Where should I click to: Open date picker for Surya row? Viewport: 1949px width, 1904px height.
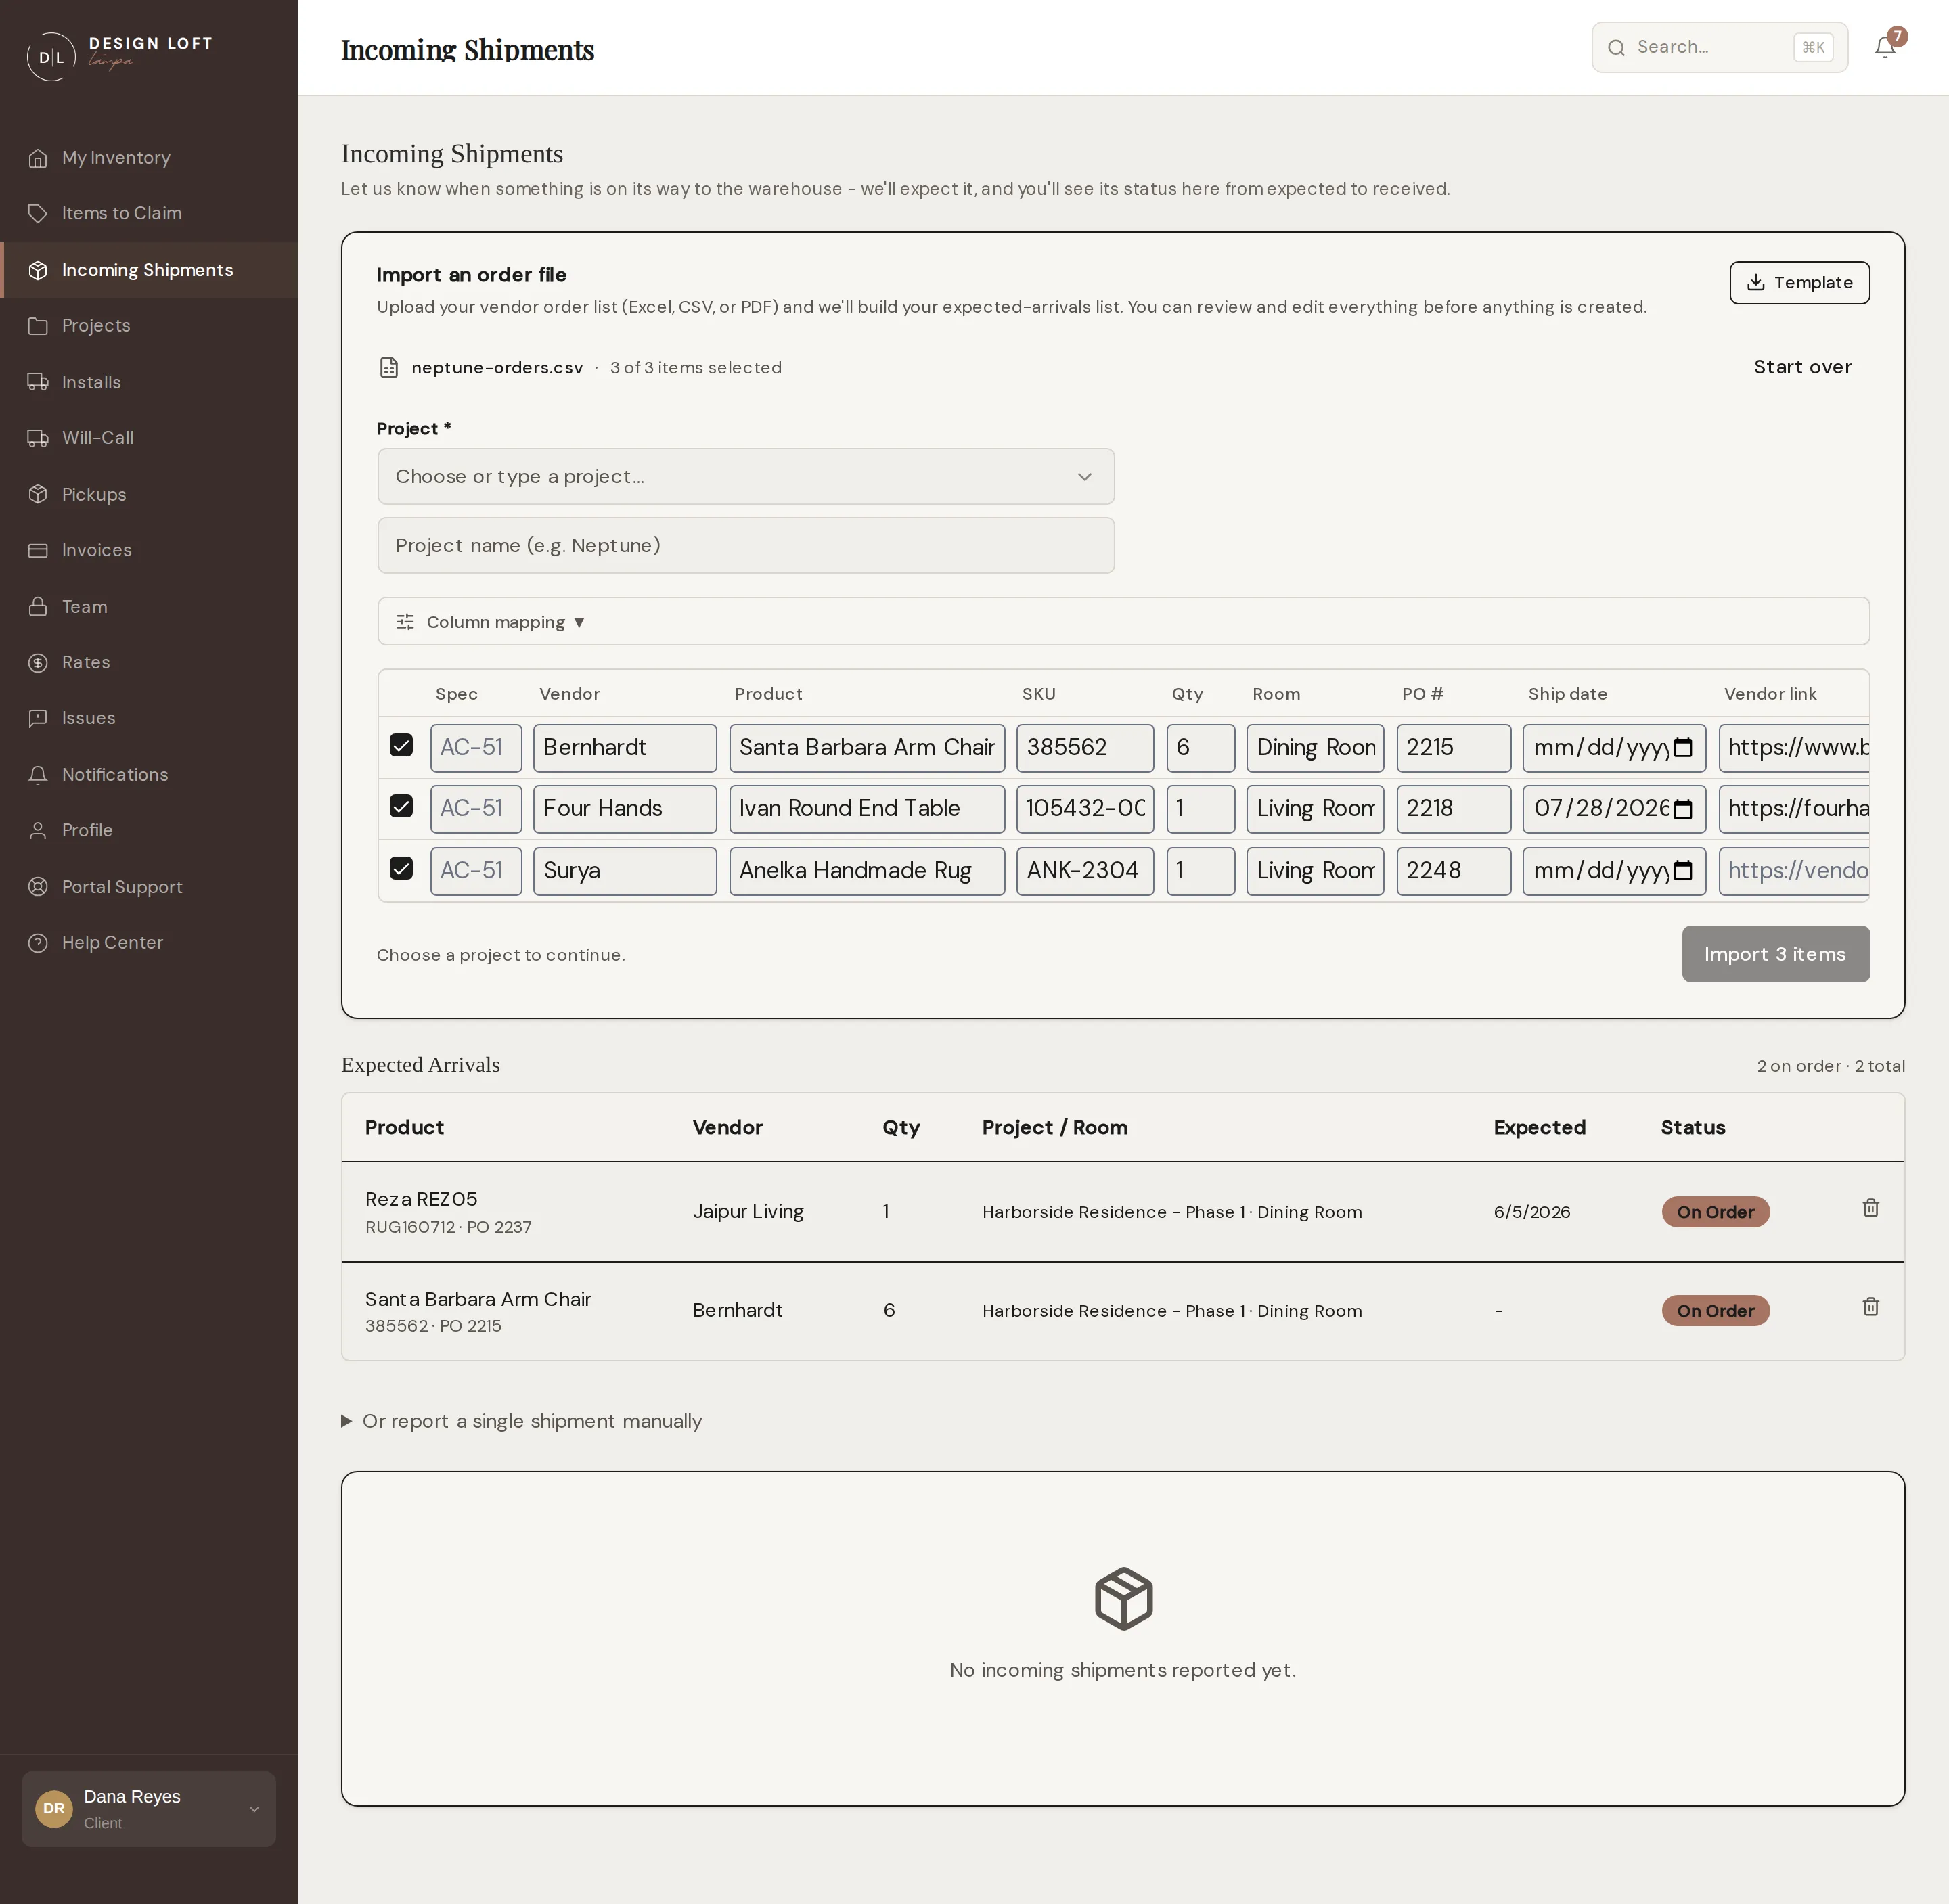(x=1683, y=870)
